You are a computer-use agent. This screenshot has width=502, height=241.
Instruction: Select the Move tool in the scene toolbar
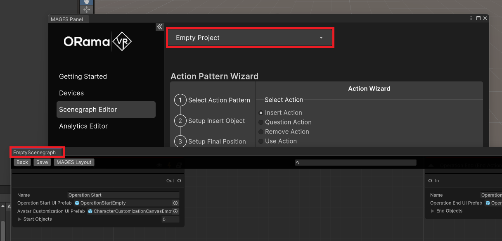coord(86,10)
